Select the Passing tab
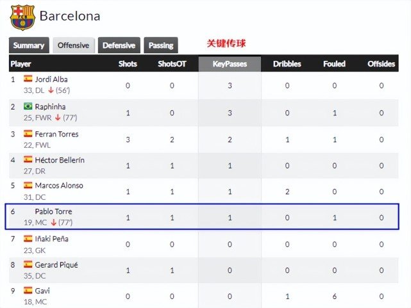This screenshot has width=411, height=308. 161,45
